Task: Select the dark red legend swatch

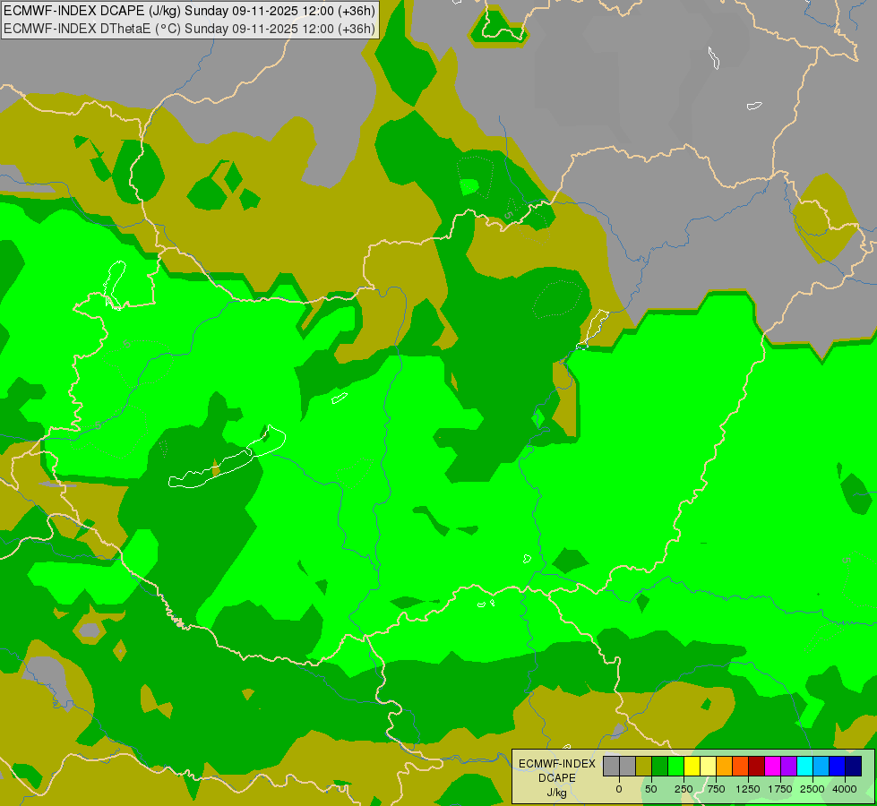Action: (x=756, y=766)
